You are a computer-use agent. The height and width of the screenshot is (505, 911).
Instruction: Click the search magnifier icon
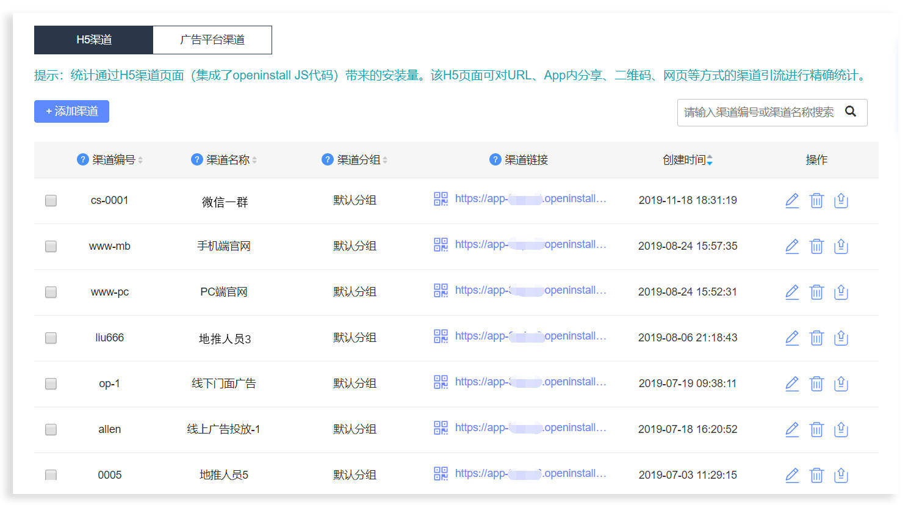[x=851, y=112]
